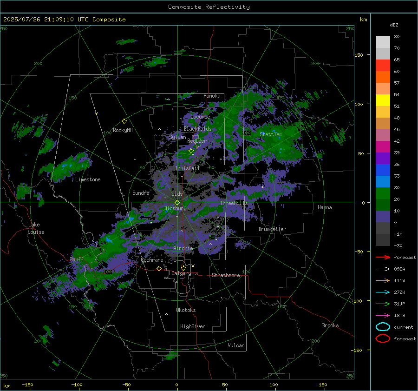Click the Brooks city label

coord(330,325)
